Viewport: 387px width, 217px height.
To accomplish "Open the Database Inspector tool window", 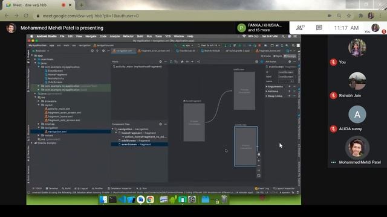I will (x=120, y=189).
